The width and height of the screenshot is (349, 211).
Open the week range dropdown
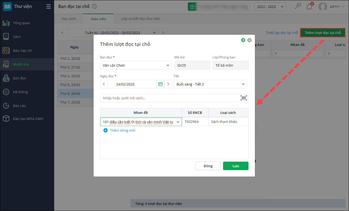point(155,33)
